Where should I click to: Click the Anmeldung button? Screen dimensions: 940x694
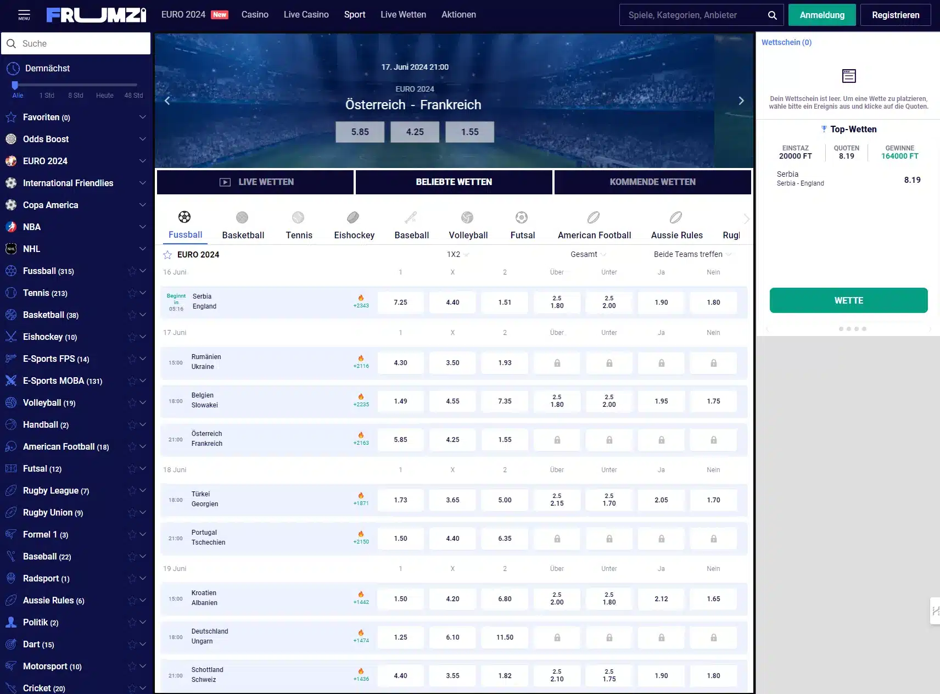[x=822, y=15]
